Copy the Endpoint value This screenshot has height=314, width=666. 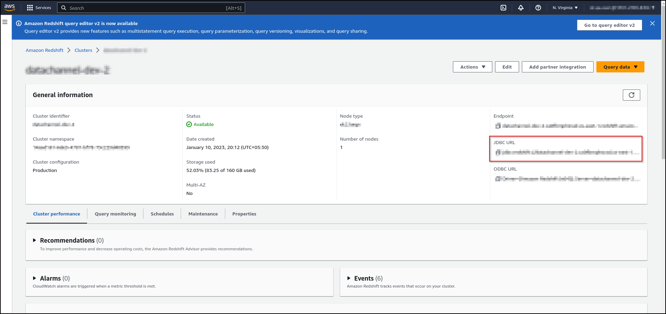click(x=498, y=126)
